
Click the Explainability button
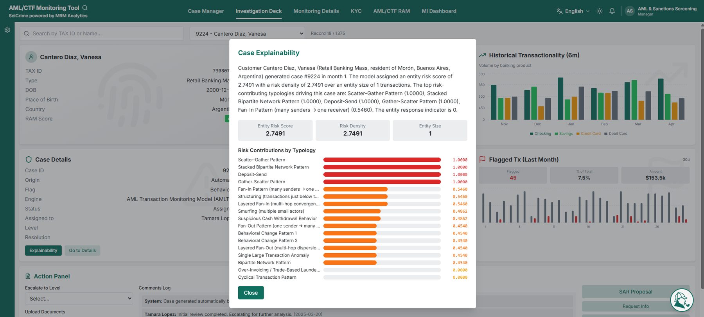43,251
